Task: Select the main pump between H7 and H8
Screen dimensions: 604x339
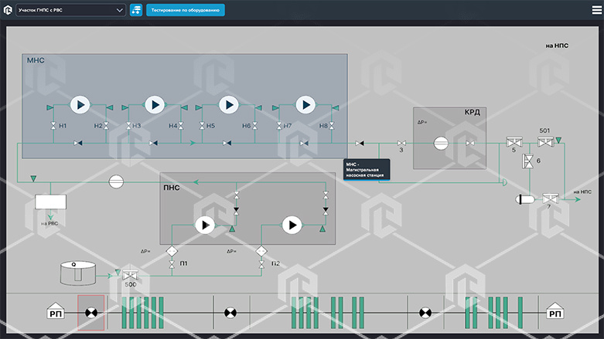Action: click(x=306, y=104)
